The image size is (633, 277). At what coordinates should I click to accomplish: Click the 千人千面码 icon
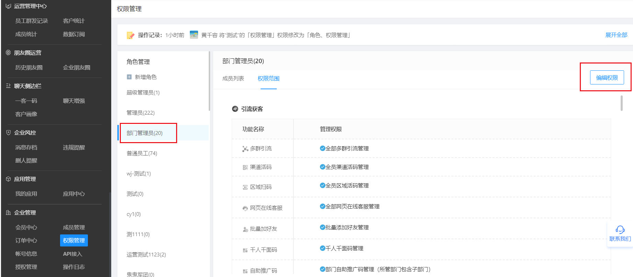[245, 250]
